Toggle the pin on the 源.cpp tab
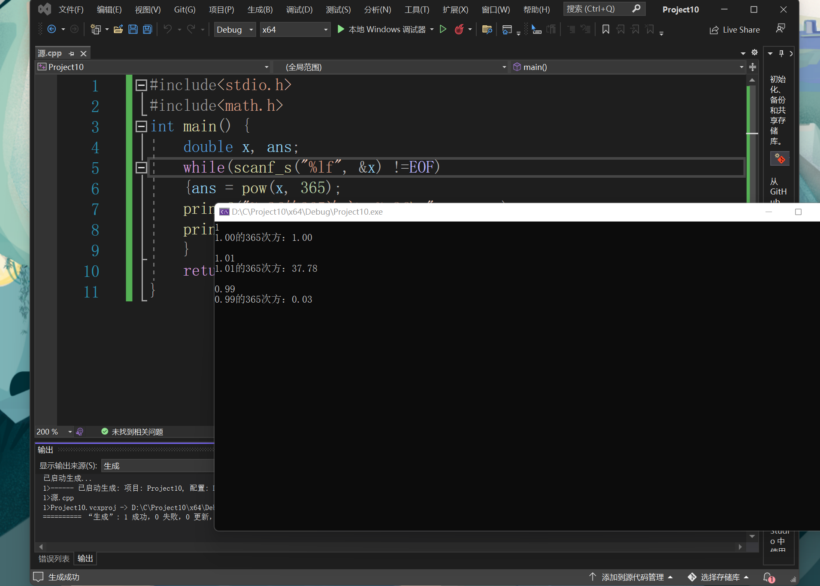 (72, 54)
